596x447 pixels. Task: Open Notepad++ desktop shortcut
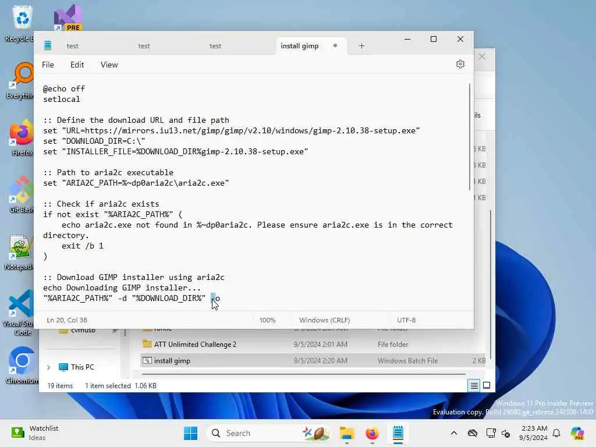(x=20, y=251)
